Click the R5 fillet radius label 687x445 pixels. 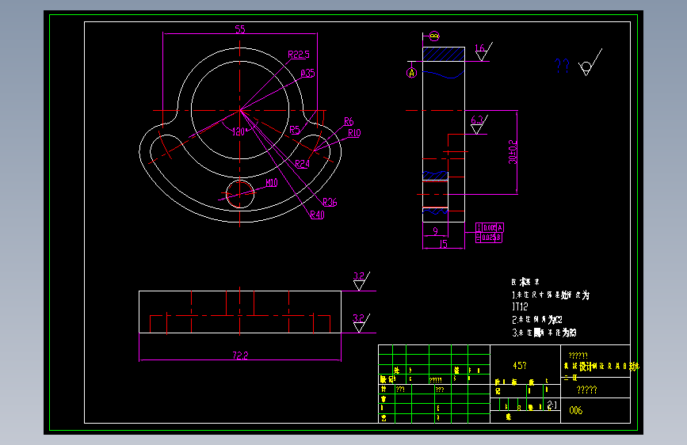295,130
